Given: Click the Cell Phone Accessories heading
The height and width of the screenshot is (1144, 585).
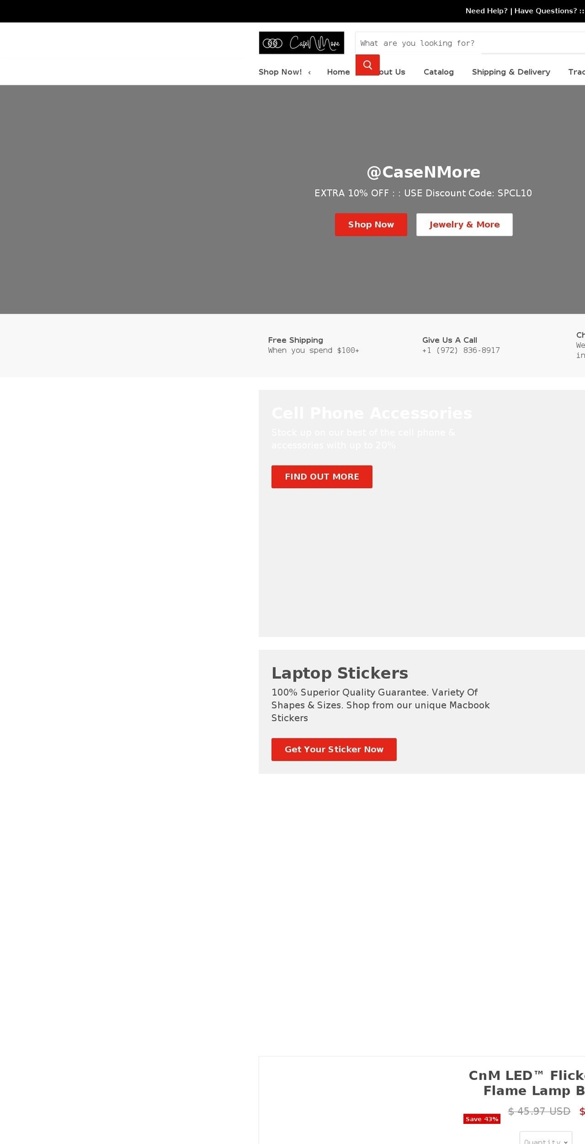Looking at the screenshot, I should tap(372, 413).
